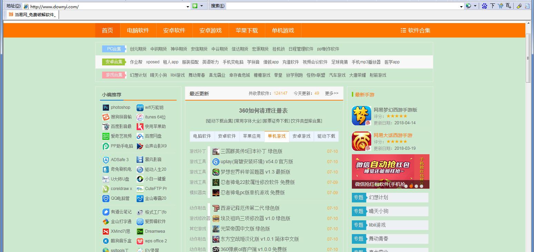
Task: Click the 大话西游 game thumbnail
Action: pyautogui.click(x=361, y=141)
